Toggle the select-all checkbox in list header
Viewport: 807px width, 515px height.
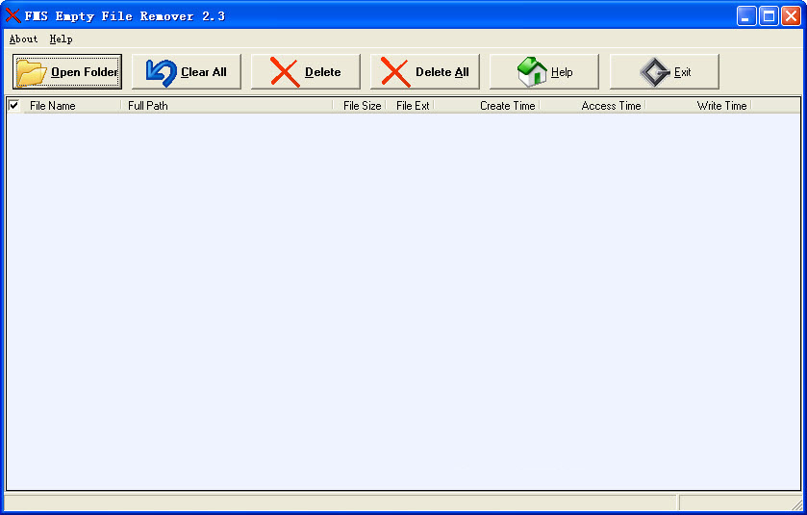tap(13, 105)
